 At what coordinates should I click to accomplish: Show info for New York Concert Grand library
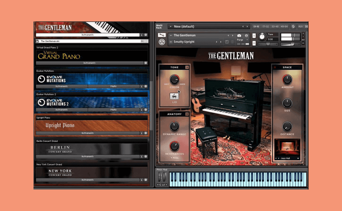coord(142,180)
